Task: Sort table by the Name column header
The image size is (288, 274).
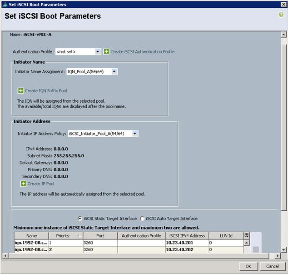Action: pyautogui.click(x=31, y=235)
